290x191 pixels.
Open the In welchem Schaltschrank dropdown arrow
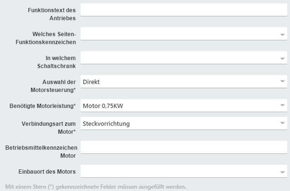(x=282, y=58)
